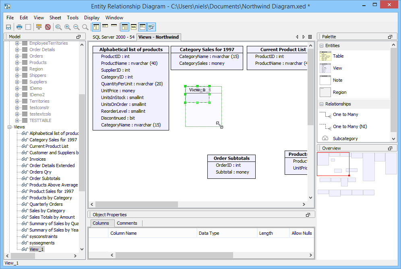
Task: Open the Comments tab in Object Properties
Action: tap(127, 223)
